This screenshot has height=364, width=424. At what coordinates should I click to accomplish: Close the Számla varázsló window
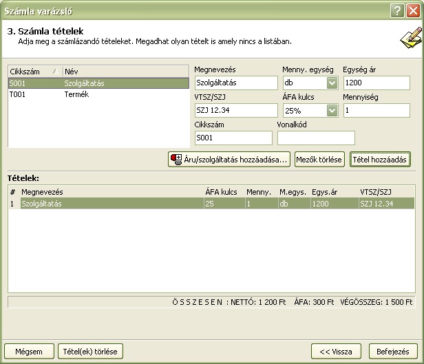pos(412,11)
